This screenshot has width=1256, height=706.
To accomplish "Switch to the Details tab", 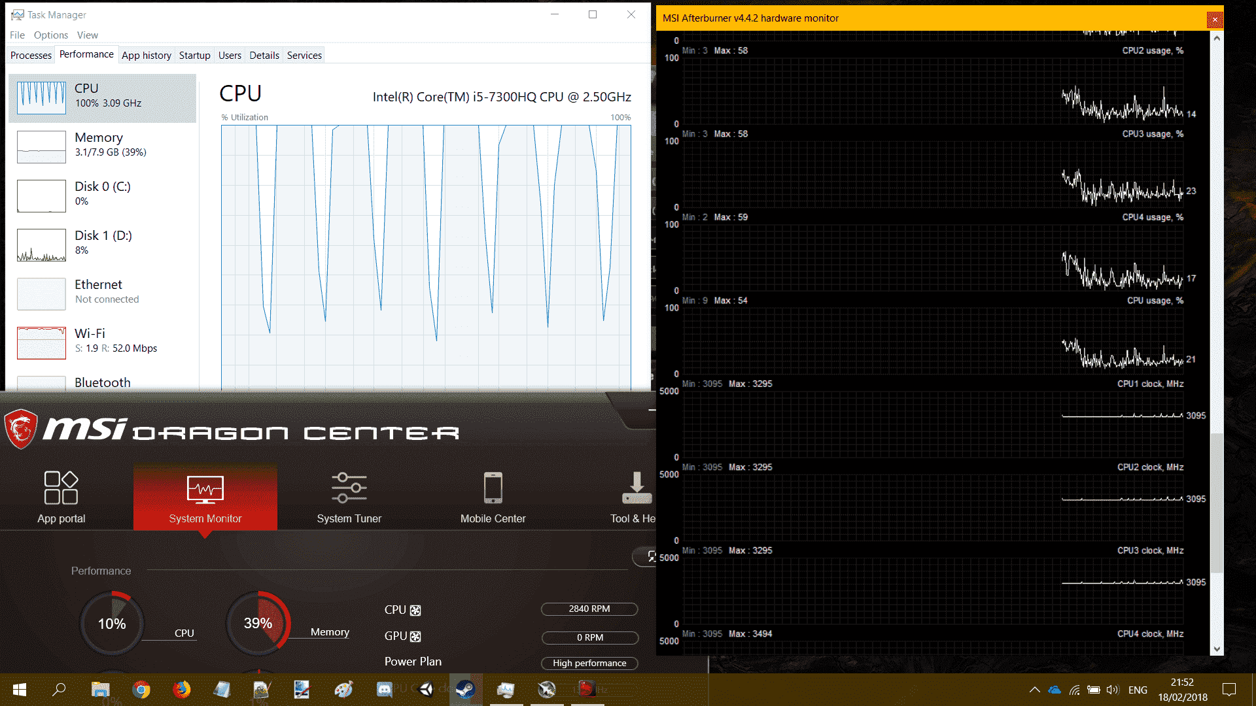I will (x=264, y=56).
